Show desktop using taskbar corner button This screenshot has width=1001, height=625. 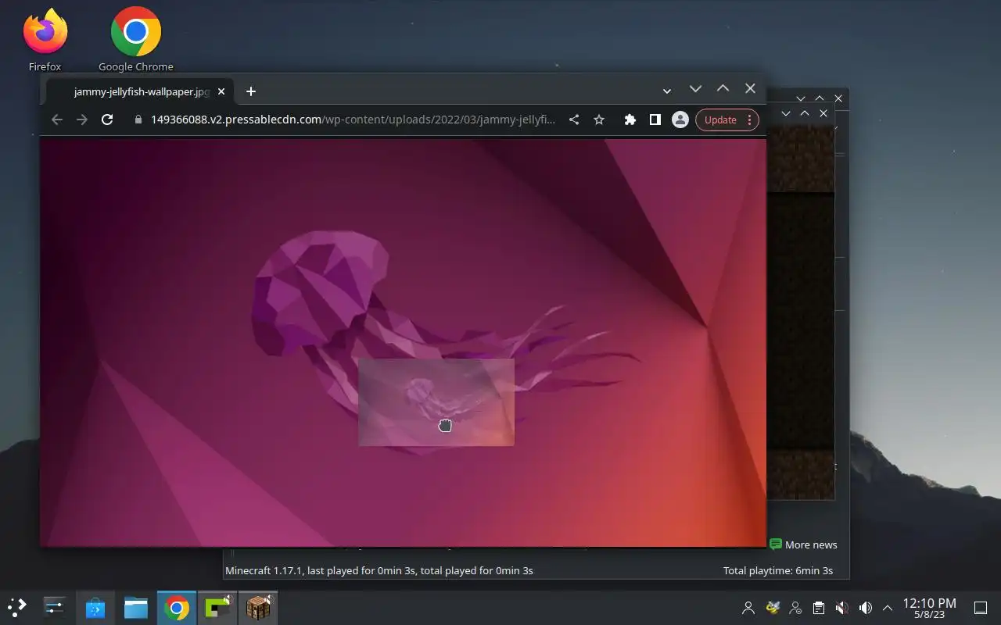pyautogui.click(x=980, y=608)
